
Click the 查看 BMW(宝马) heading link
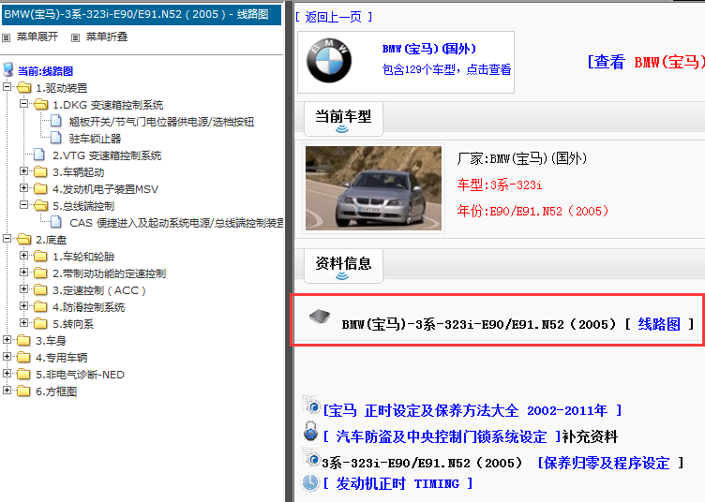coord(646,62)
